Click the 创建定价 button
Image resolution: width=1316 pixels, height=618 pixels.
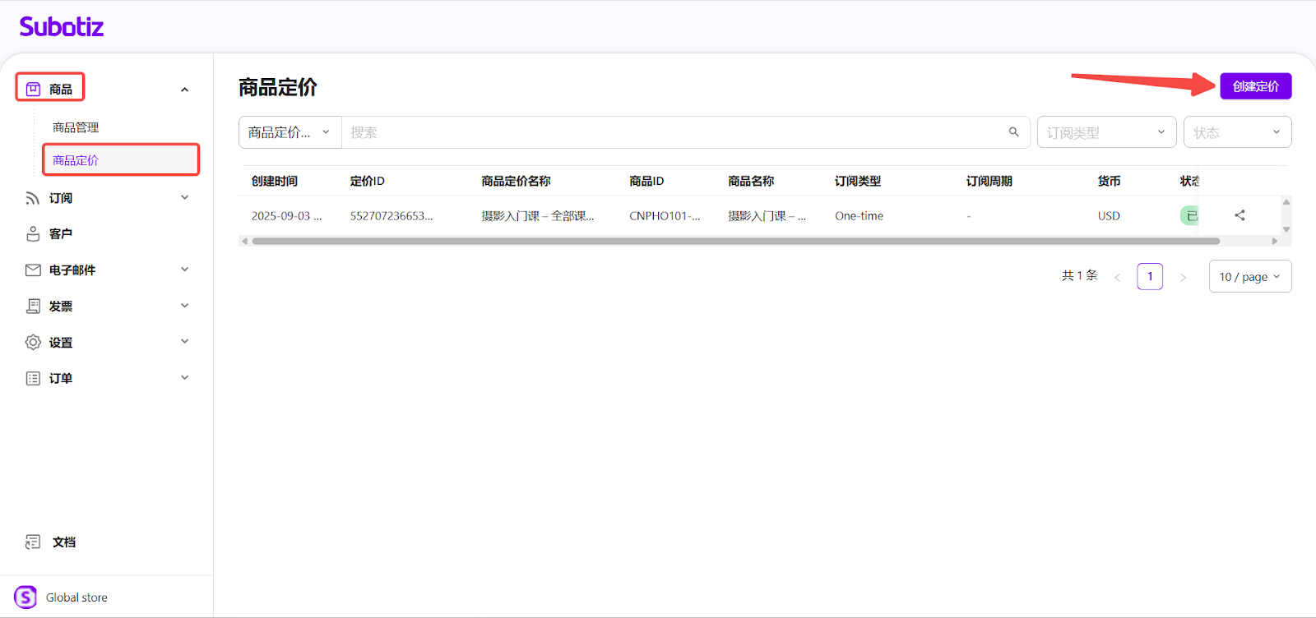tap(1255, 86)
